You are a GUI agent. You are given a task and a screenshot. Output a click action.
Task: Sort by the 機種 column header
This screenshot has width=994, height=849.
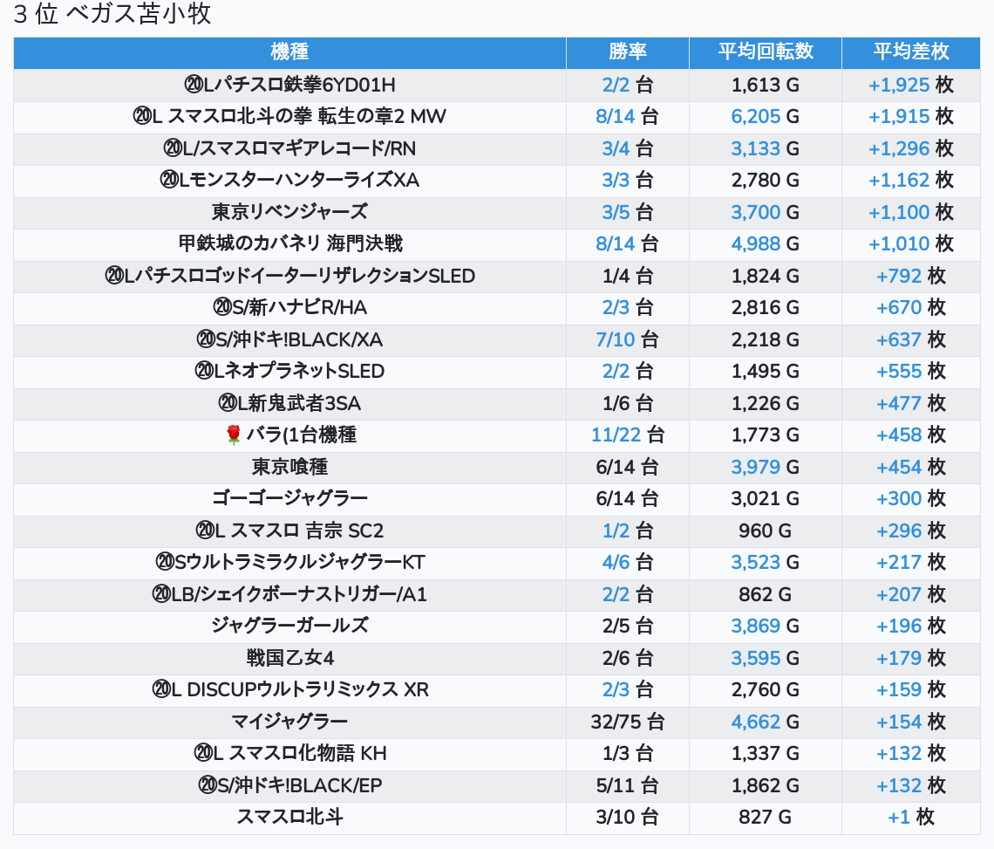289,51
